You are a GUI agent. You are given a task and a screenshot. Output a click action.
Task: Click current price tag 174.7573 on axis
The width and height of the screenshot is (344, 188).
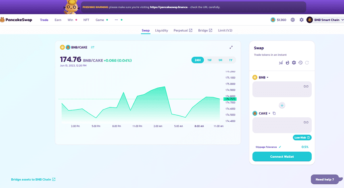point(230,99)
